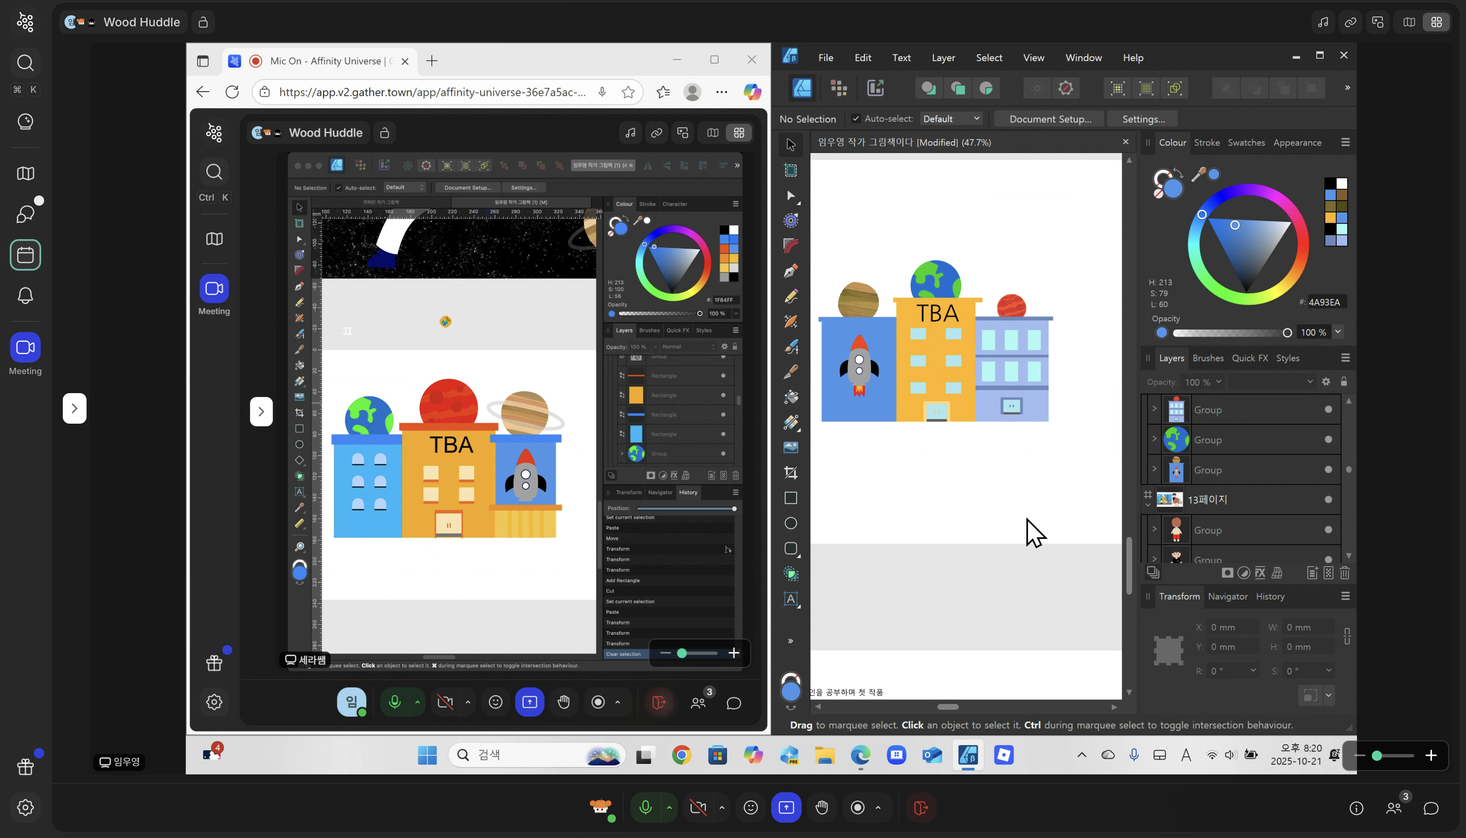Viewport: 1466px width, 838px height.
Task: Click the Document Setup button
Action: point(1050,119)
